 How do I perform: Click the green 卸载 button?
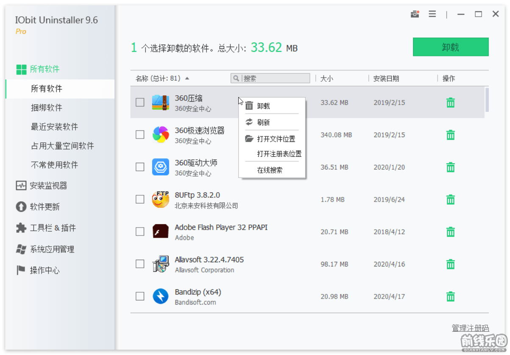click(451, 47)
